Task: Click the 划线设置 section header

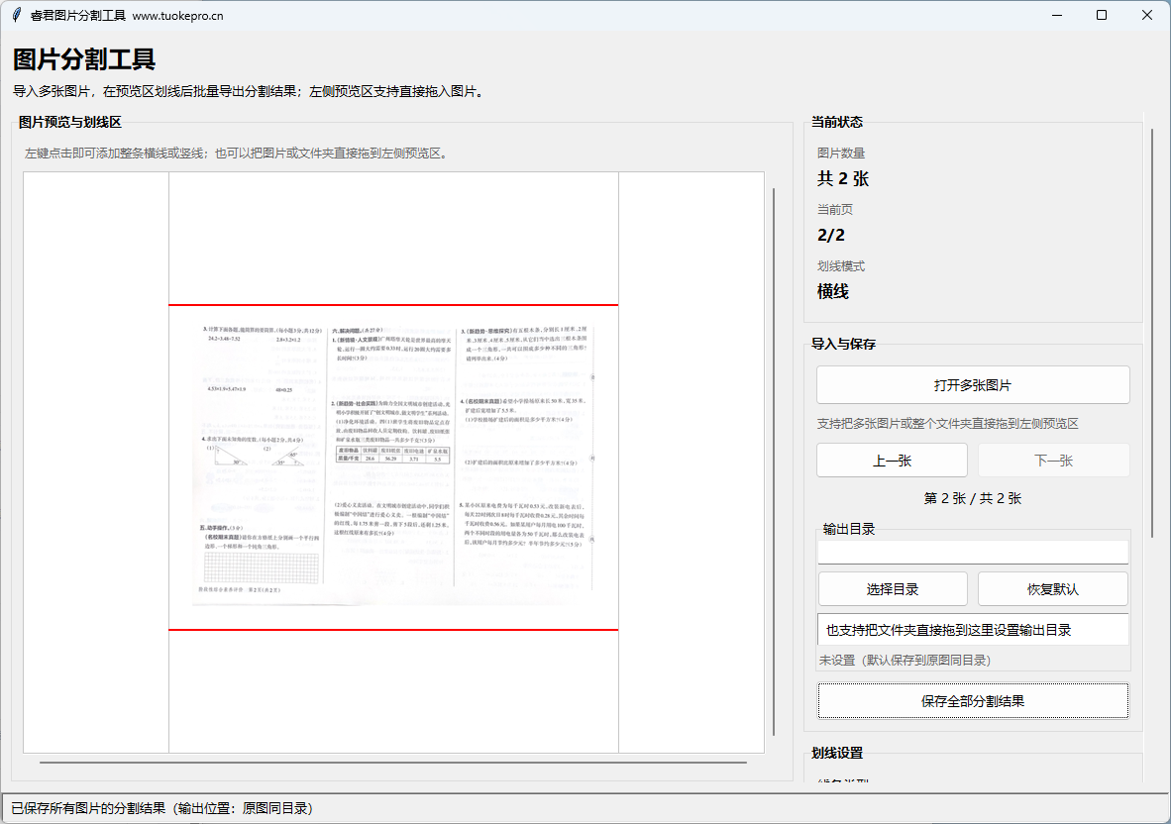Action: pyautogui.click(x=836, y=754)
